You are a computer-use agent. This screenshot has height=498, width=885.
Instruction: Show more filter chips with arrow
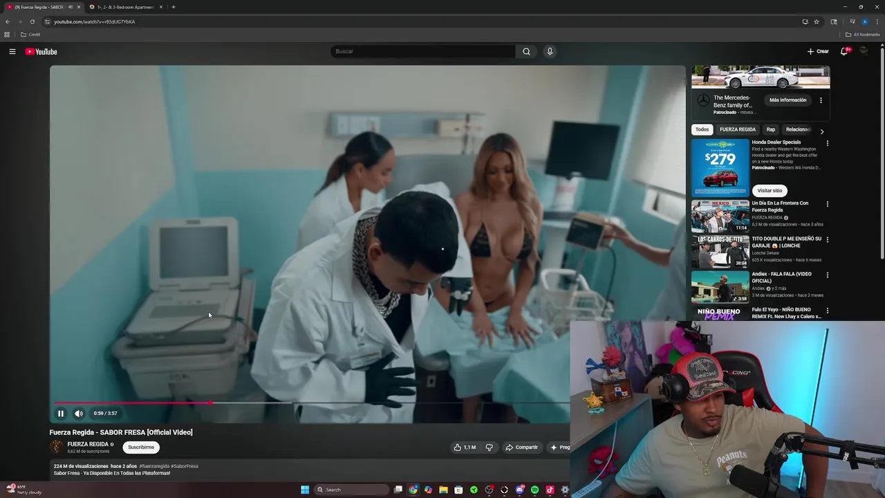pos(821,131)
